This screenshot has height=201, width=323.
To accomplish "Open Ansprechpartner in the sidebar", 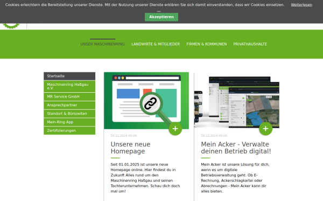I will coord(69,105).
